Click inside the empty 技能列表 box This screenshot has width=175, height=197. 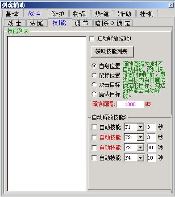point(46,114)
